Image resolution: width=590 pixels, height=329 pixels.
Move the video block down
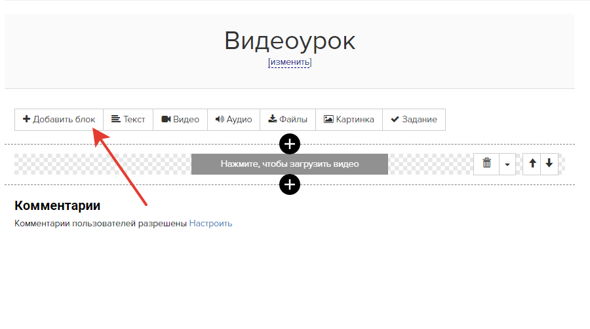549,164
